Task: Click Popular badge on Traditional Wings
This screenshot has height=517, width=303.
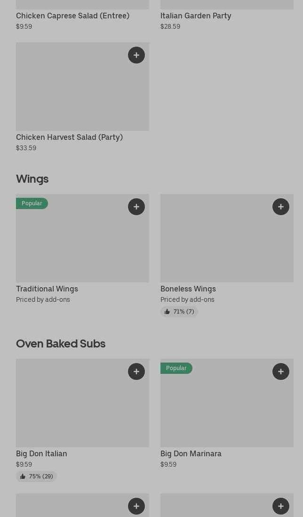Action: tap(32, 203)
